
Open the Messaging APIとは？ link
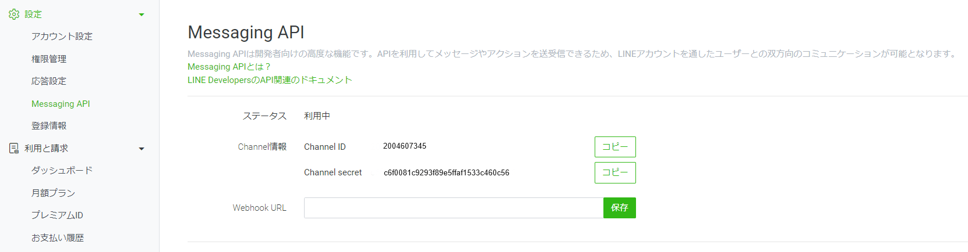(x=229, y=67)
